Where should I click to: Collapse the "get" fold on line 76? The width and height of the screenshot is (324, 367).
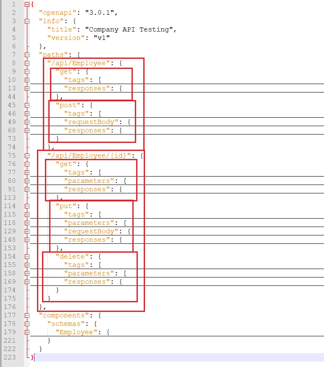pyautogui.click(x=27, y=164)
